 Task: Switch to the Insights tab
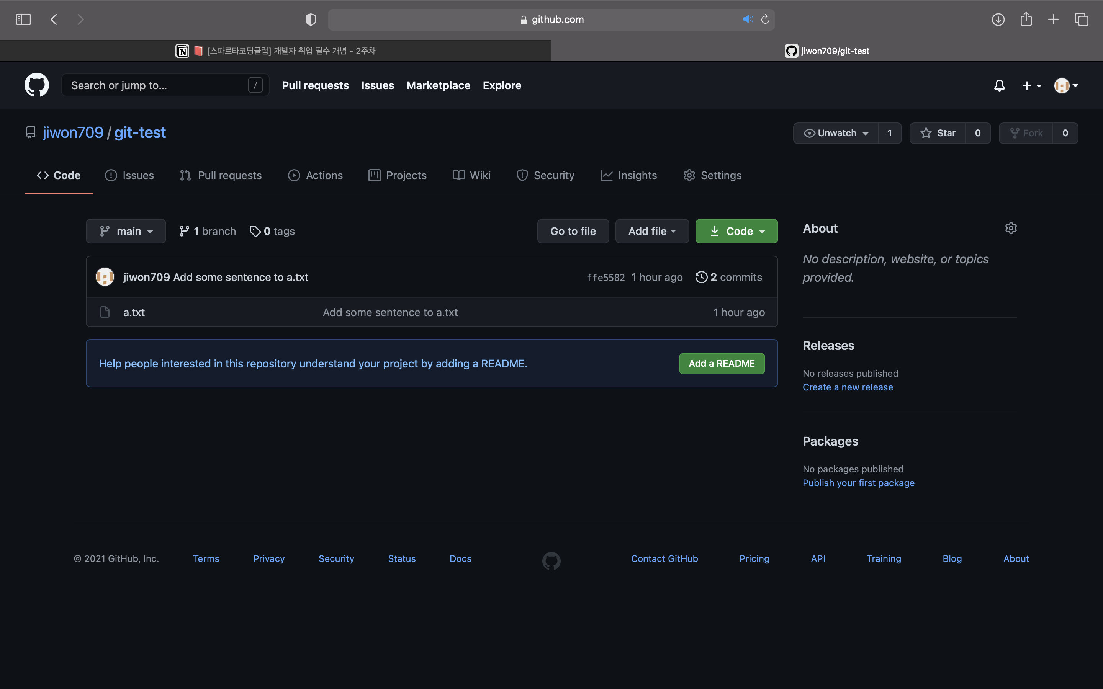tap(628, 175)
